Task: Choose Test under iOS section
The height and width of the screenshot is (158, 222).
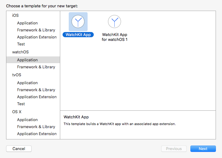Action: 21,44
